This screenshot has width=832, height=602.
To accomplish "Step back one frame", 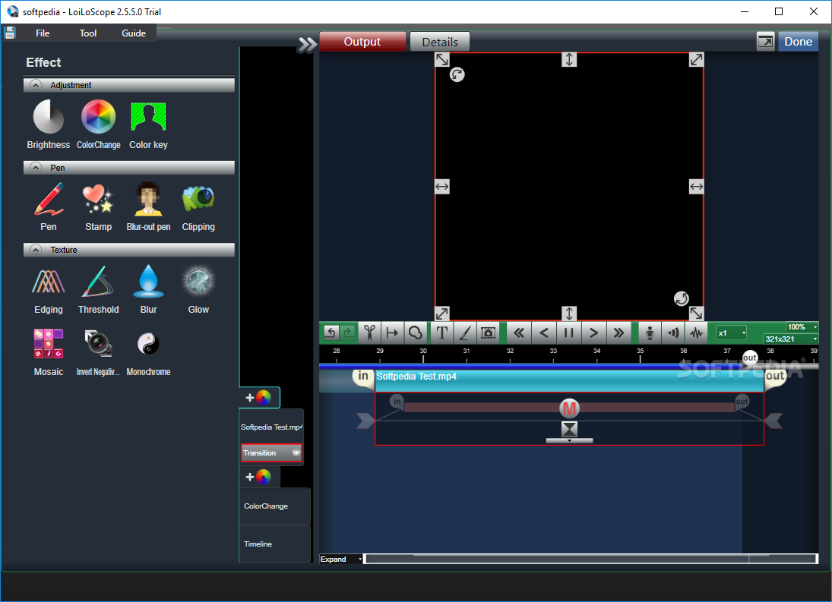I will (544, 333).
